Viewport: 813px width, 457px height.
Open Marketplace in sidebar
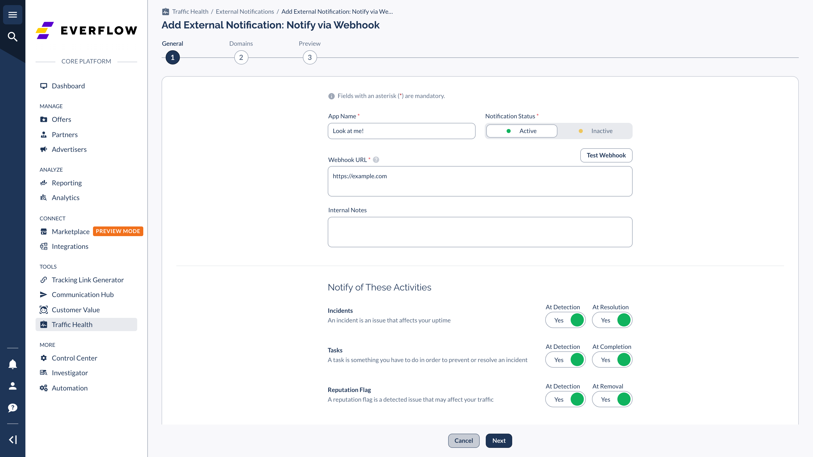pyautogui.click(x=70, y=232)
